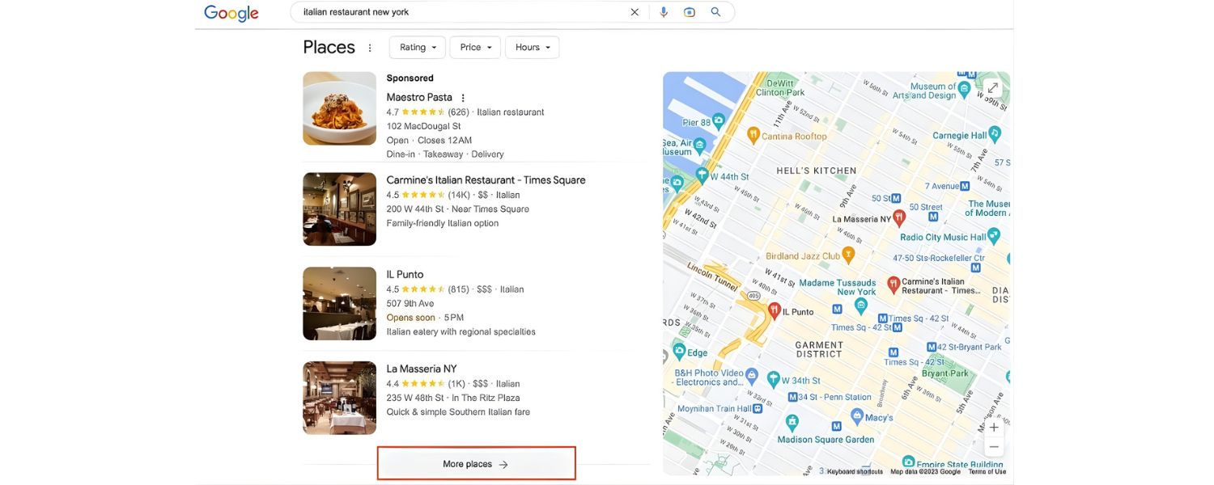This screenshot has width=1214, height=485.
Task: Open Maestro Pasta ad options menu
Action: pos(463,98)
